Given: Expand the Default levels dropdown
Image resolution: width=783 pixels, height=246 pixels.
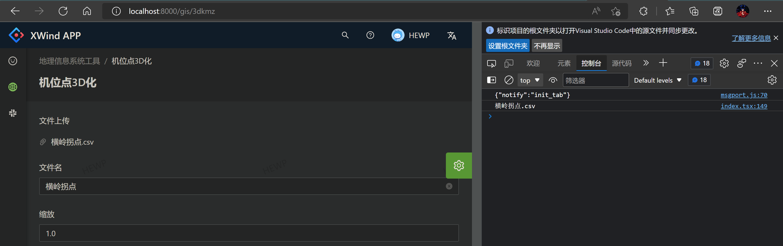Looking at the screenshot, I should click(x=657, y=80).
